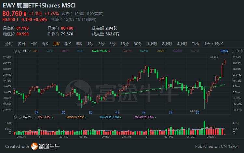Open the MAVOL5 0.693 dropdown arrow
Viewport: 244px width, 153px height.
(86, 117)
